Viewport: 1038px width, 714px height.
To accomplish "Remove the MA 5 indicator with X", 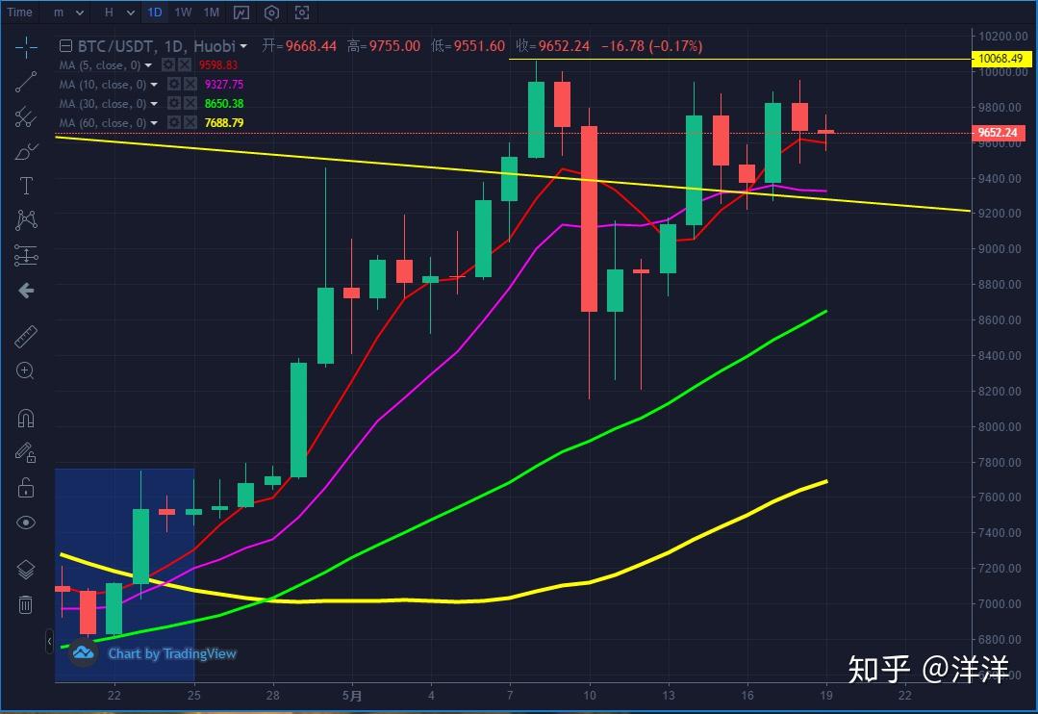I will tap(185, 64).
